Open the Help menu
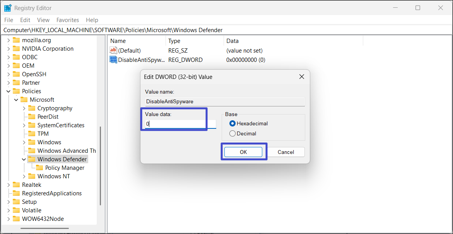Screen dimensions: 453x234 92,20
